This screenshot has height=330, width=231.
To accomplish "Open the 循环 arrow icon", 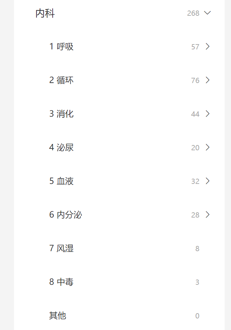I will pyautogui.click(x=207, y=80).
